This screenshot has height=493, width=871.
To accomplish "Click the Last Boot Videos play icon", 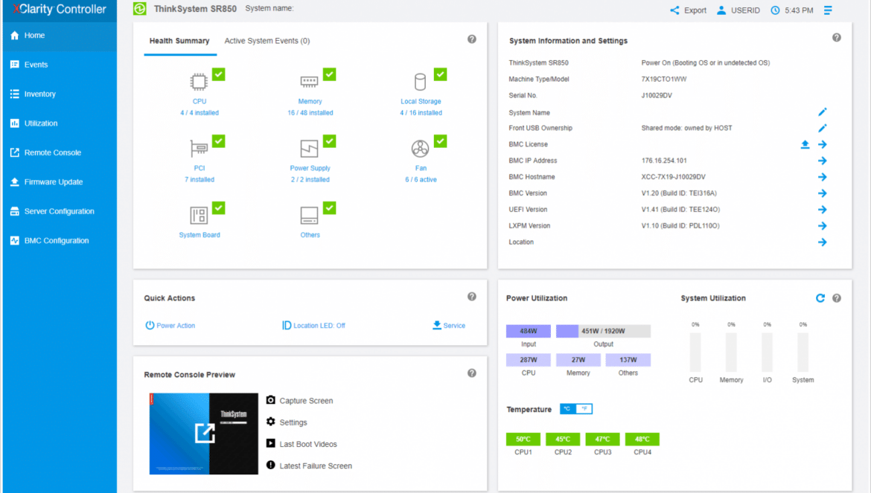I will tap(270, 443).
